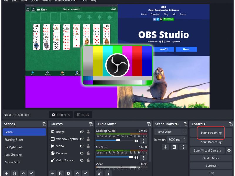This screenshot has width=235, height=176.
Task: Click the Mic/Aux volume slider
Action: tap(115, 157)
